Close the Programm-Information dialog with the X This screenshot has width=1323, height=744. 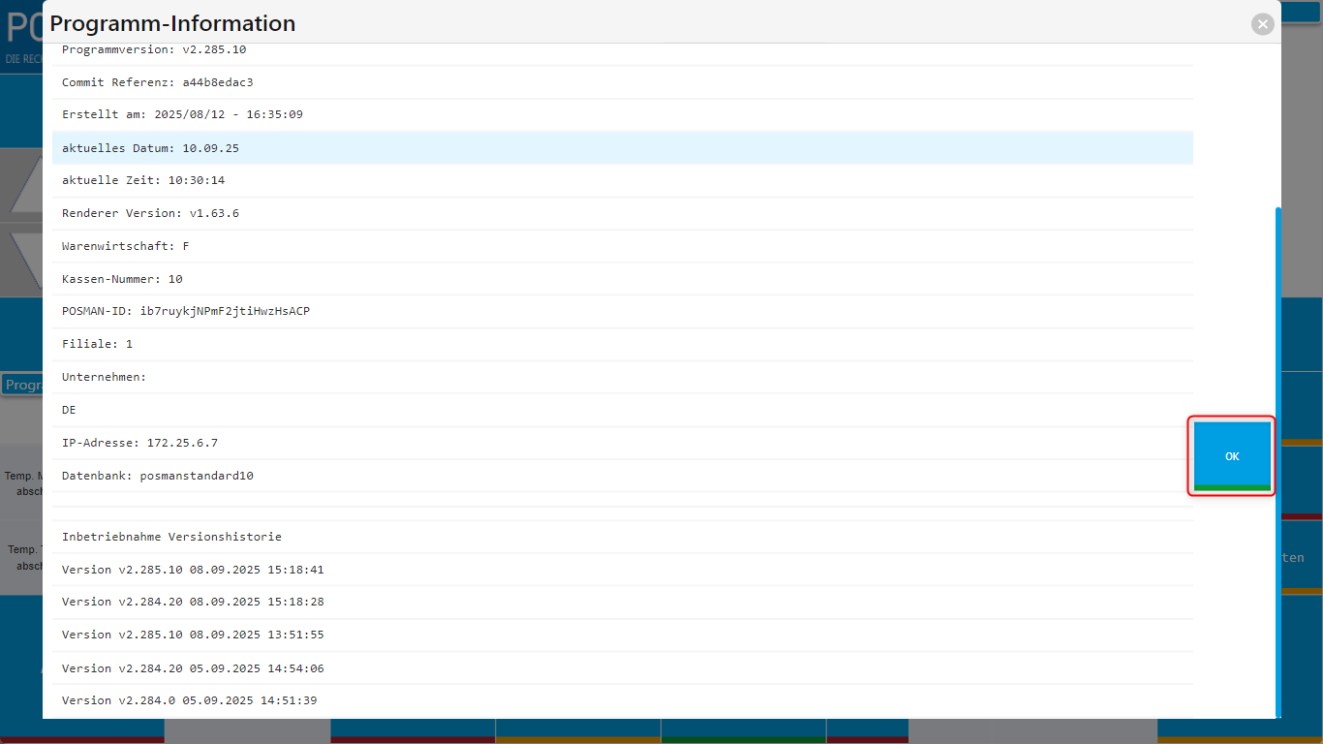pos(1262,24)
